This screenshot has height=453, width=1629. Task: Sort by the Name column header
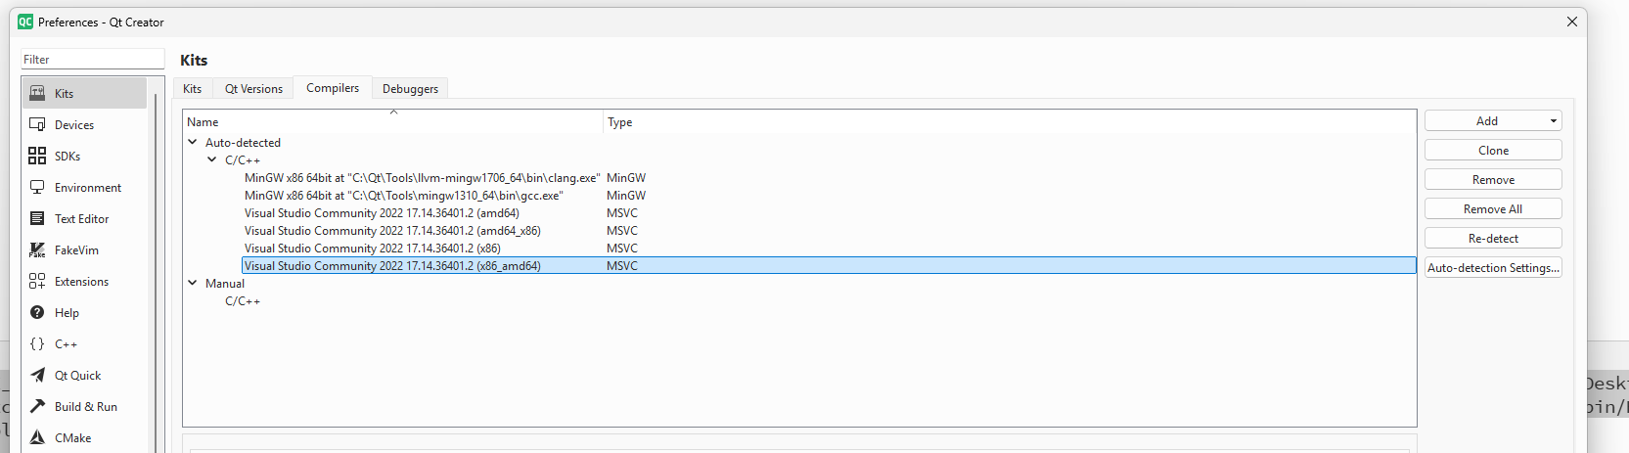tap(393, 122)
